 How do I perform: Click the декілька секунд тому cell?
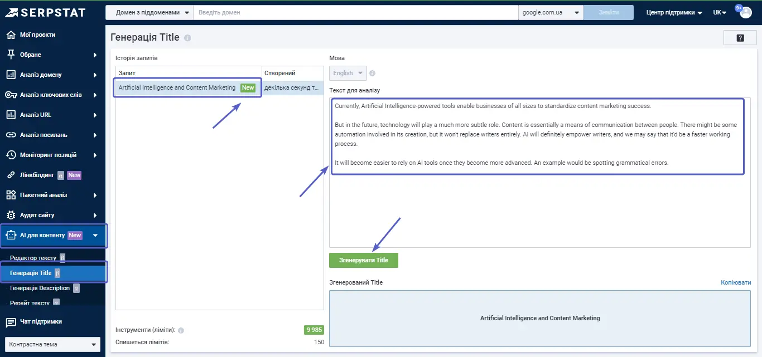(x=293, y=87)
